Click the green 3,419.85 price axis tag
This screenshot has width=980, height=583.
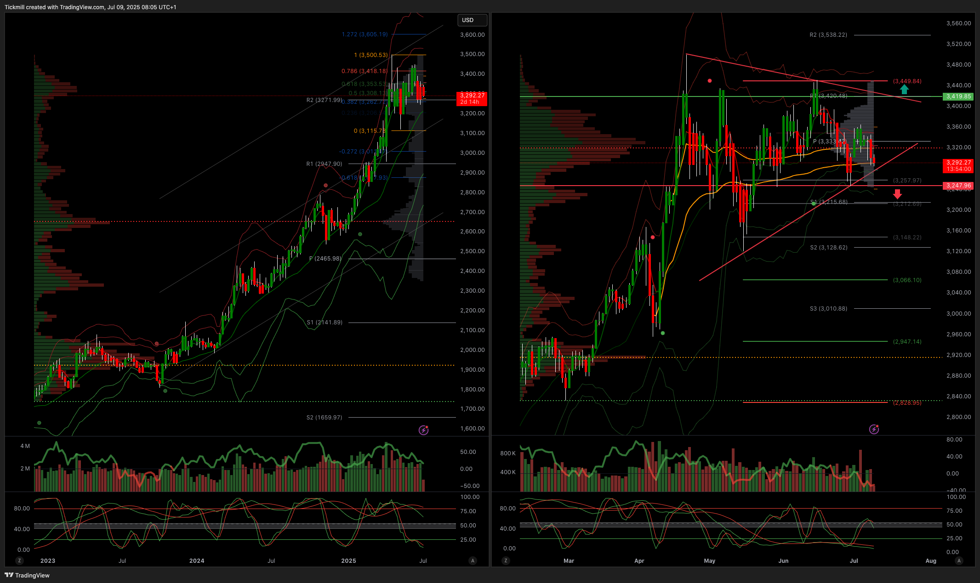(958, 96)
